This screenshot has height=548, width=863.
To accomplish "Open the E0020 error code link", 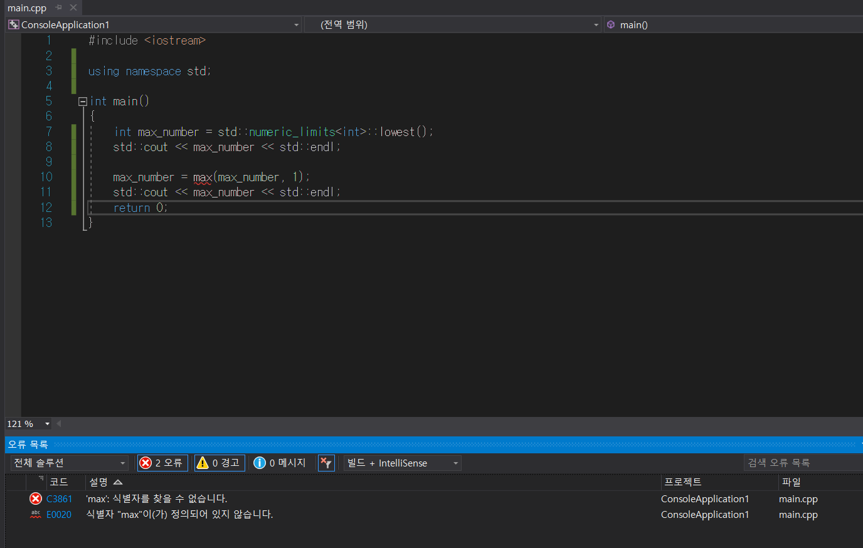I will coord(59,514).
